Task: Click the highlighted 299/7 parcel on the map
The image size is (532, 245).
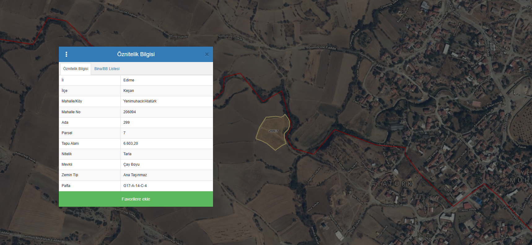Action: click(x=273, y=132)
